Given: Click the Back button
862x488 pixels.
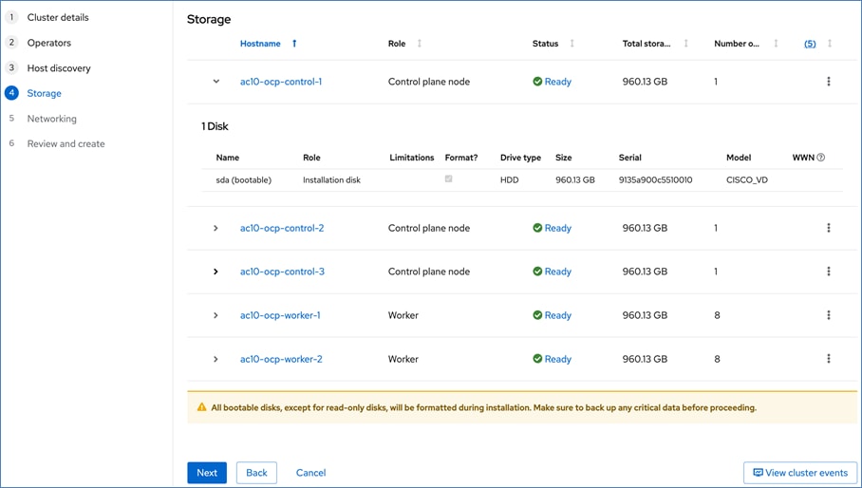Looking at the screenshot, I should tap(256, 473).
